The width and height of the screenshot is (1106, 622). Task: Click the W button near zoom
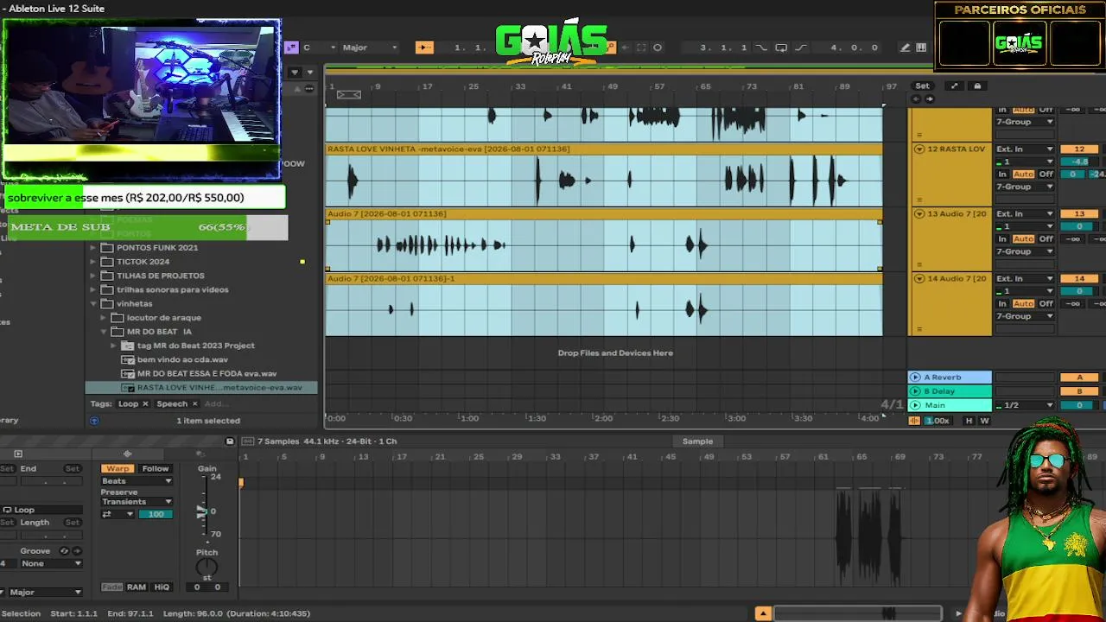click(x=984, y=421)
